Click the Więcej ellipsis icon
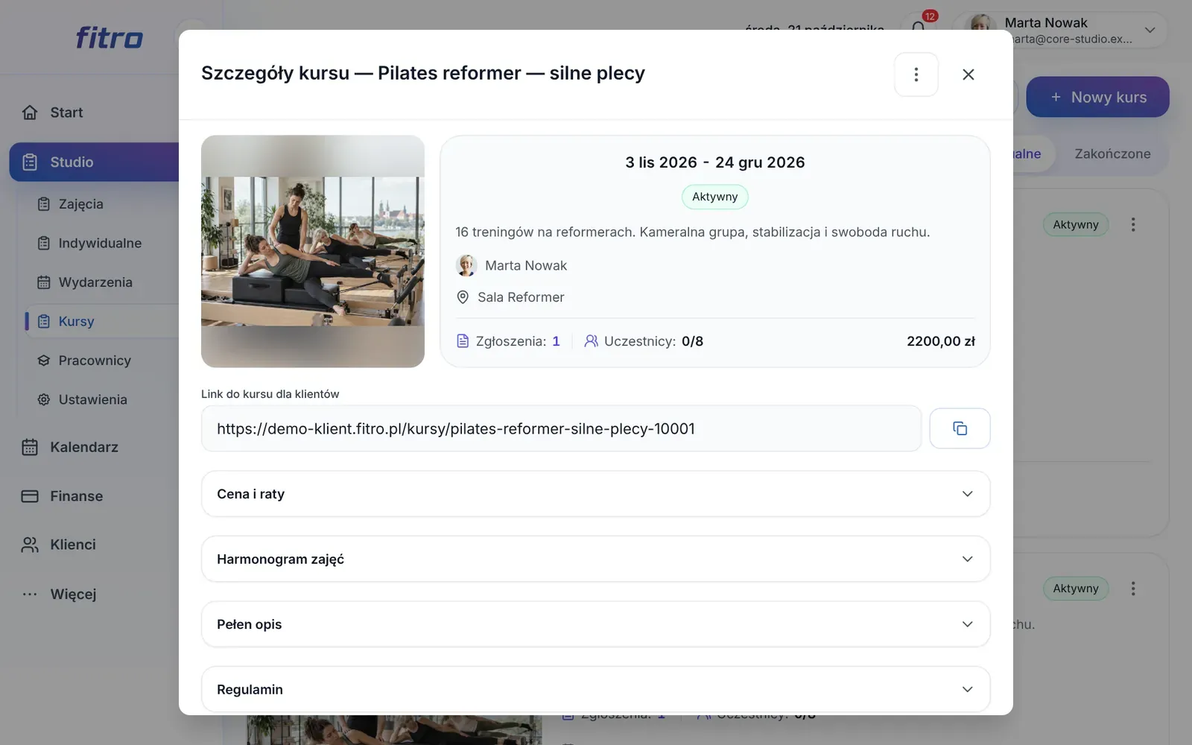The image size is (1192, 745). [30, 594]
